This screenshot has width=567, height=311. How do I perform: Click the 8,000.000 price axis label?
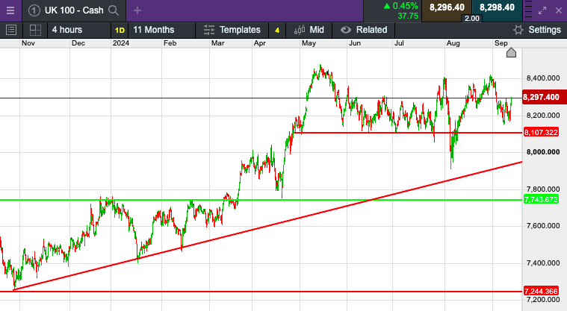[x=543, y=152]
